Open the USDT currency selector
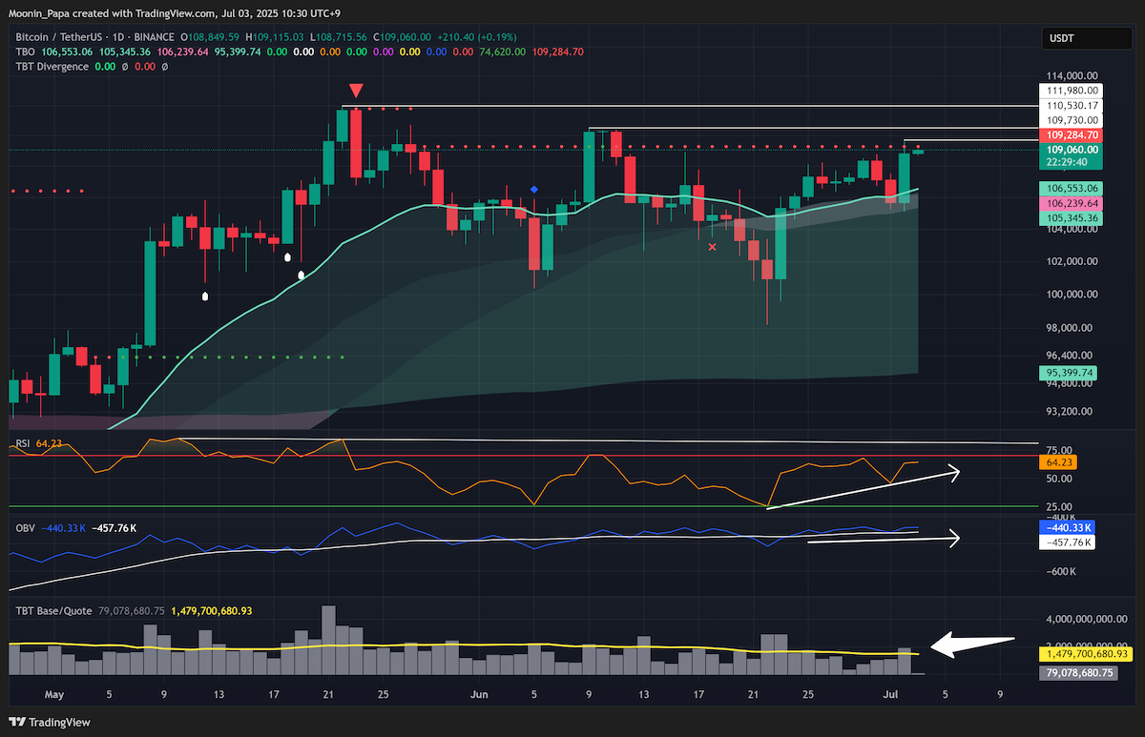The height and width of the screenshot is (737, 1145). pos(1088,40)
